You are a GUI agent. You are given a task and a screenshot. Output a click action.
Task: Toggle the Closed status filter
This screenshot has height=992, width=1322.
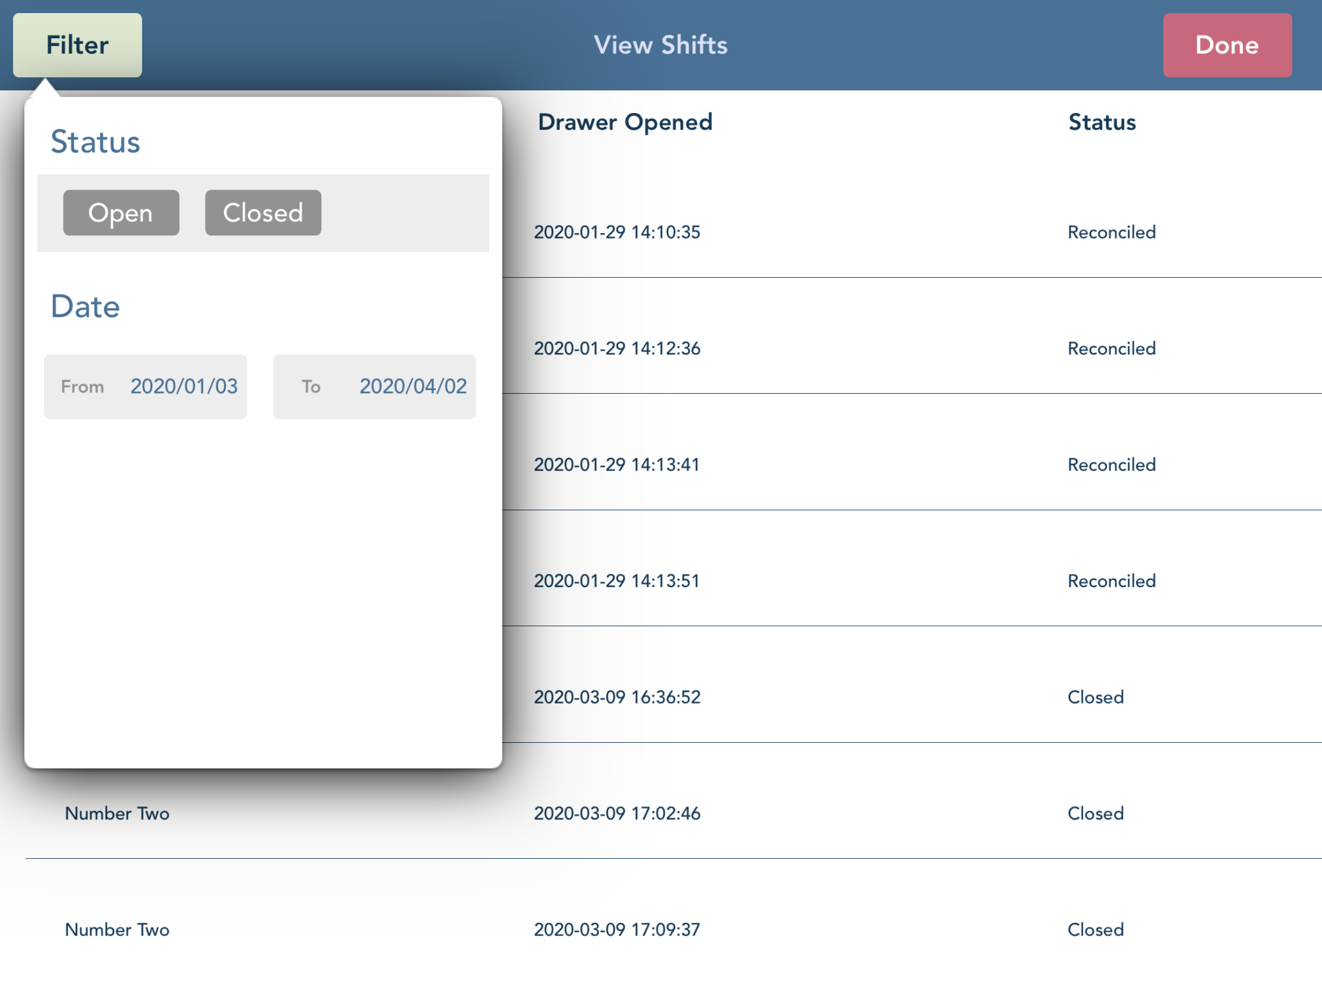pos(263,212)
